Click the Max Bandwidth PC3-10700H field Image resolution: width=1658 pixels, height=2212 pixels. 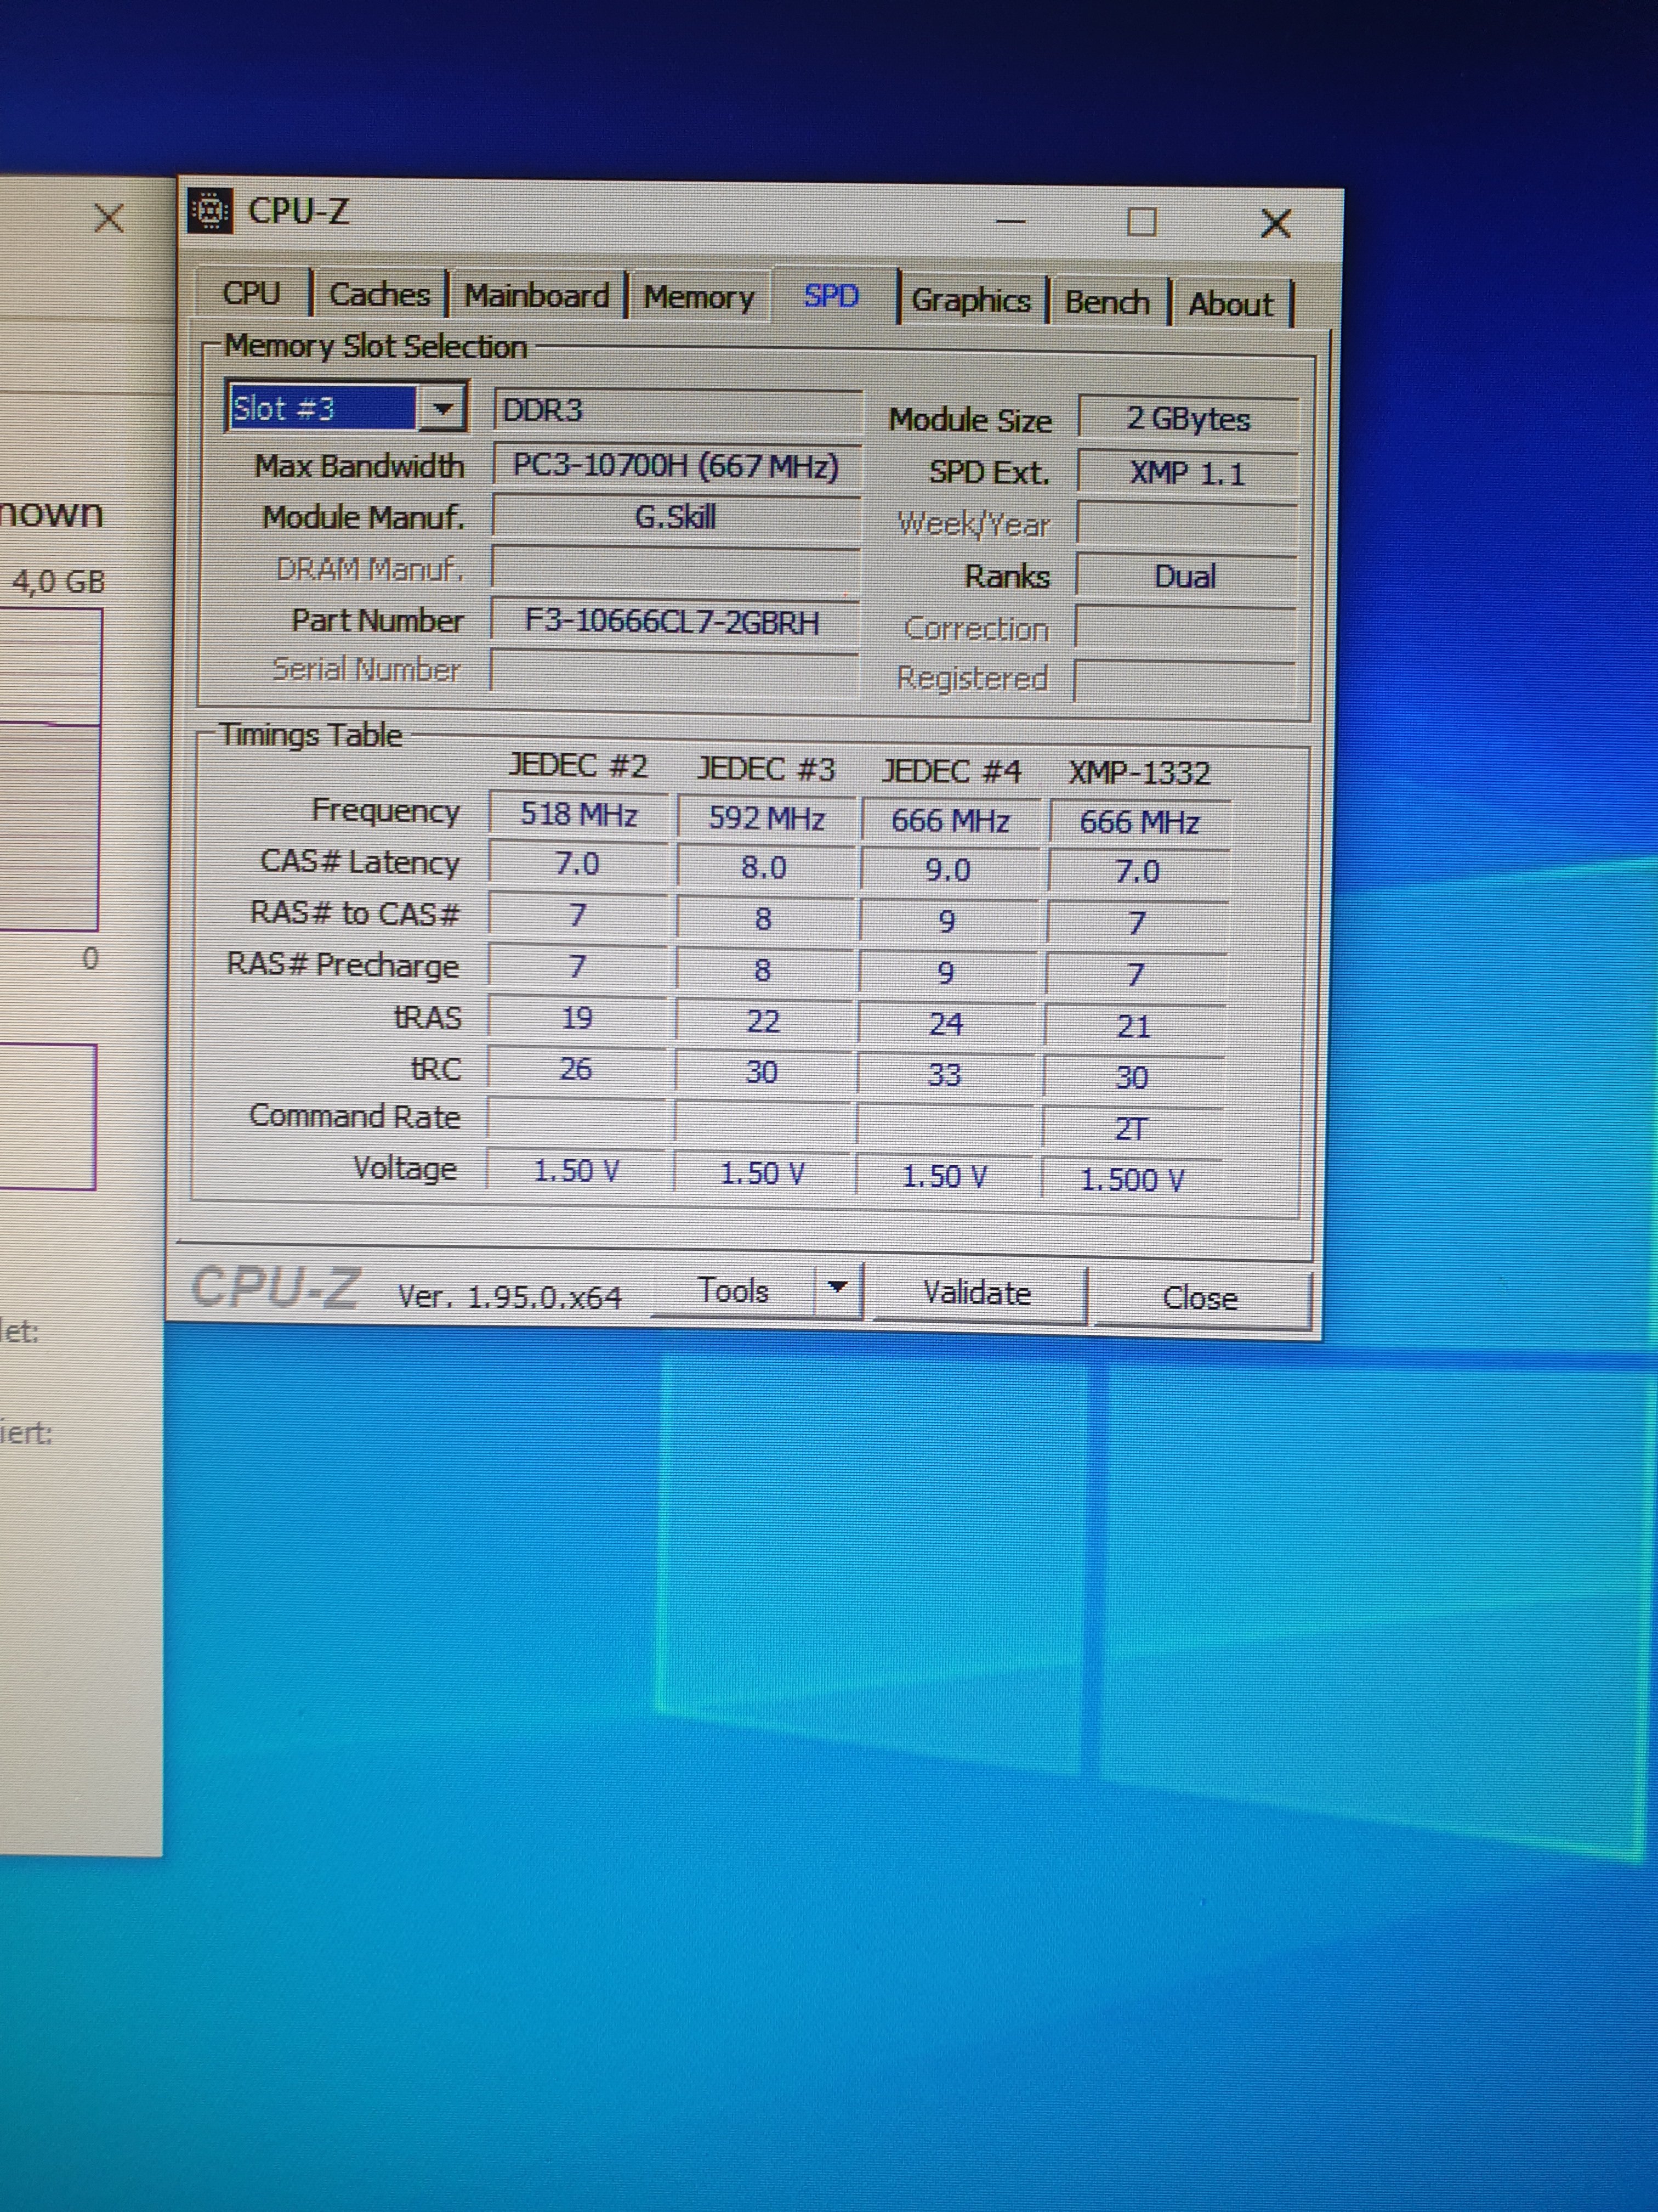[x=675, y=466]
